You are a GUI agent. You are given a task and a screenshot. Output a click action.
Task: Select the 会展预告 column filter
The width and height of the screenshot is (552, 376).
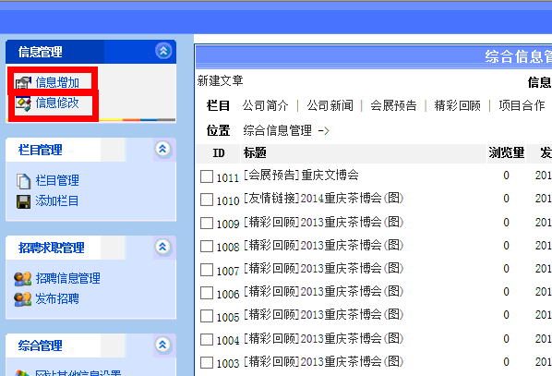[393, 105]
